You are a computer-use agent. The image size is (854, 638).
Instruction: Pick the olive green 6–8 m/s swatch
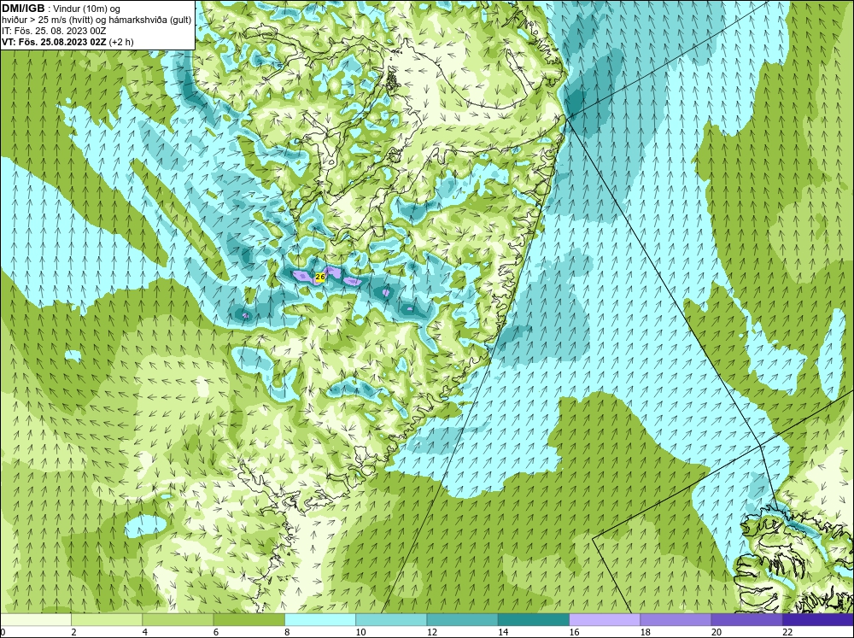tap(249, 620)
